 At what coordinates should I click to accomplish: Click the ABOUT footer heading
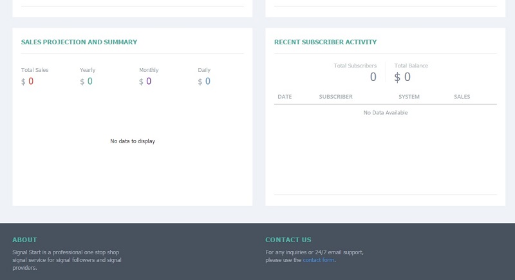24,240
